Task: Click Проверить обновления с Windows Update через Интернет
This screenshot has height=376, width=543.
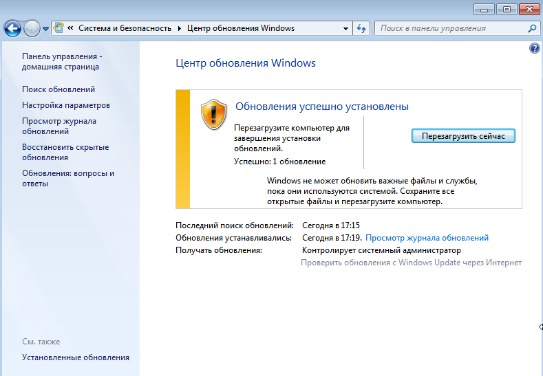Action: coord(411,263)
